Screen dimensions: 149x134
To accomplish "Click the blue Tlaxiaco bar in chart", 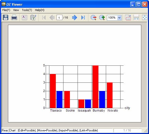I will pyautogui.click(x=59, y=99).
